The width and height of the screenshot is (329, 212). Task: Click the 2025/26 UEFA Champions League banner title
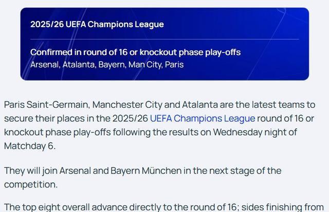(x=97, y=24)
